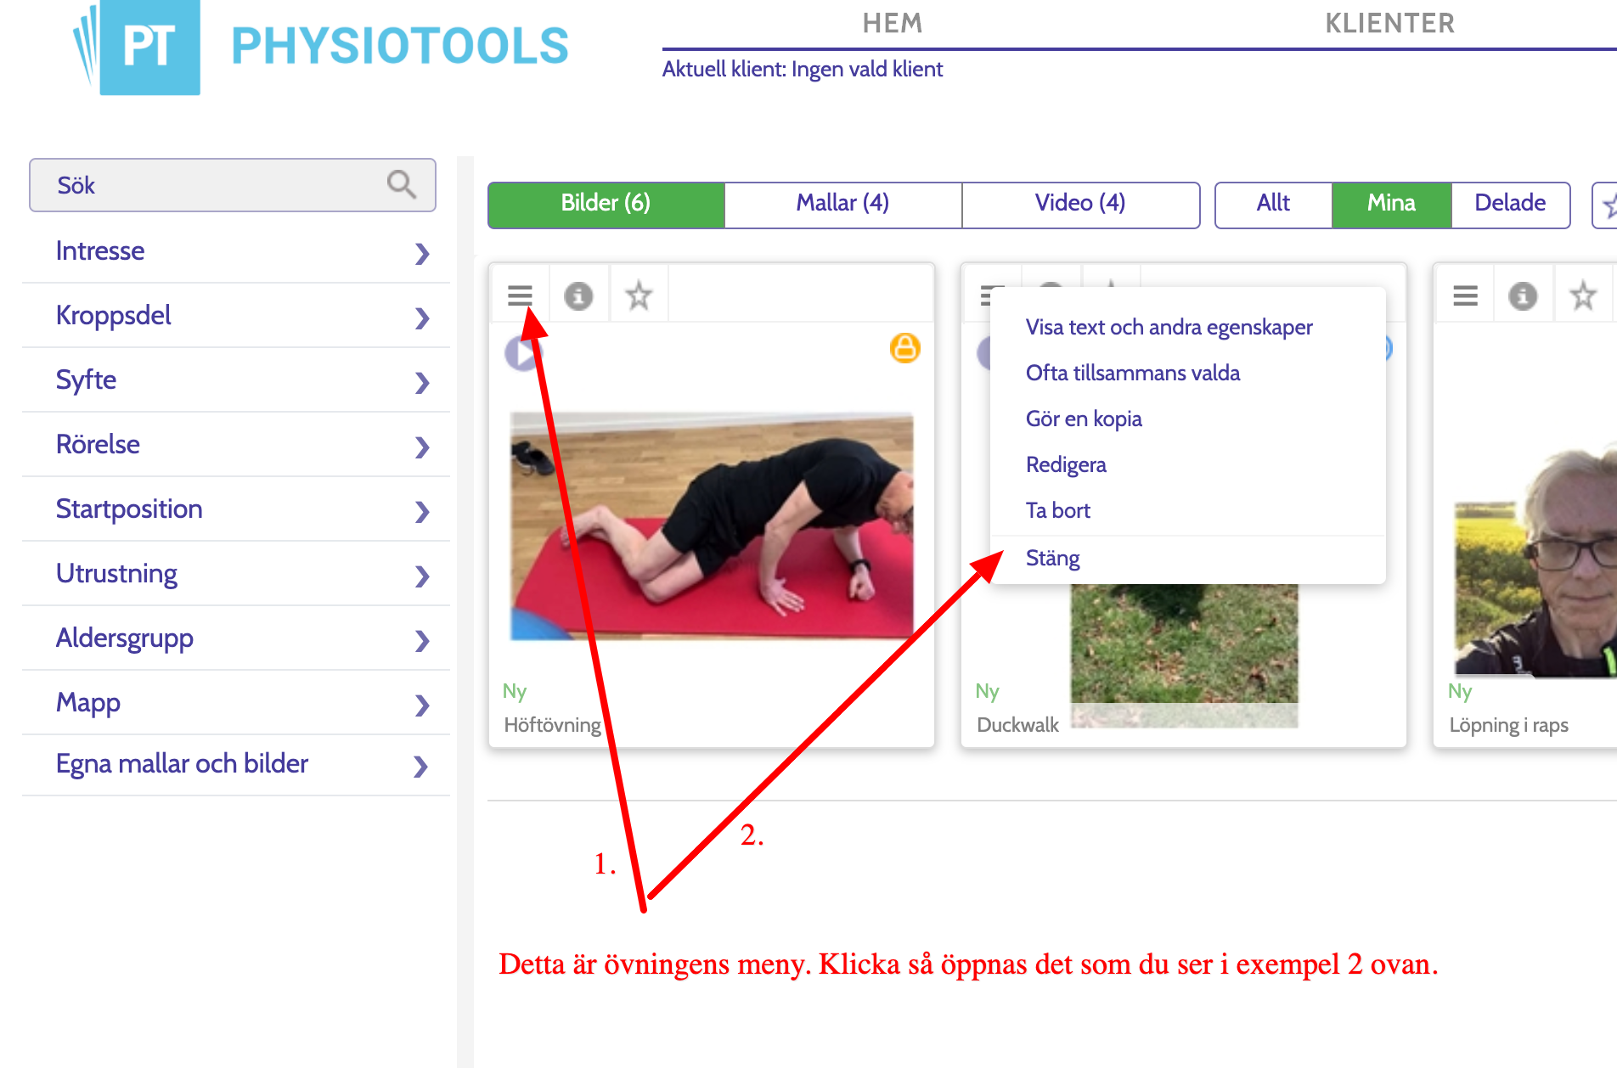Viewport: 1617px width, 1068px height.
Task: Expand the Syfte filter category
Action: (236, 380)
